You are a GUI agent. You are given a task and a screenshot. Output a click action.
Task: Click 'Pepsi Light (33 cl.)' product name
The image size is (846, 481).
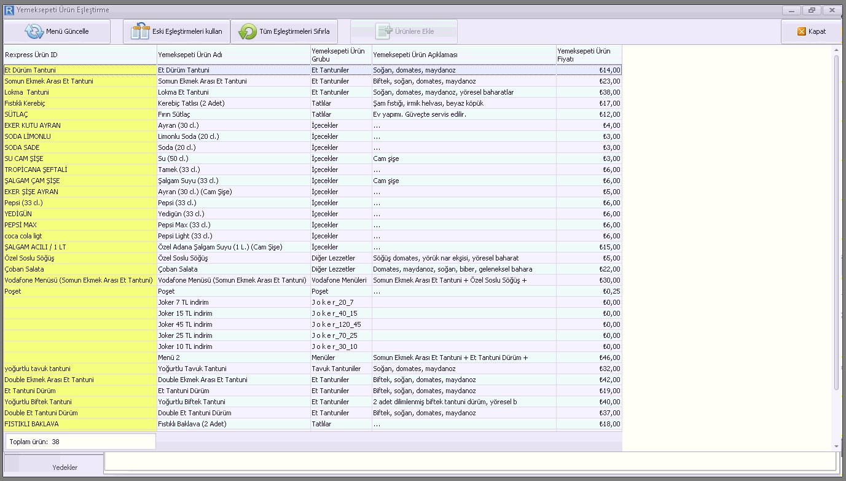click(185, 236)
